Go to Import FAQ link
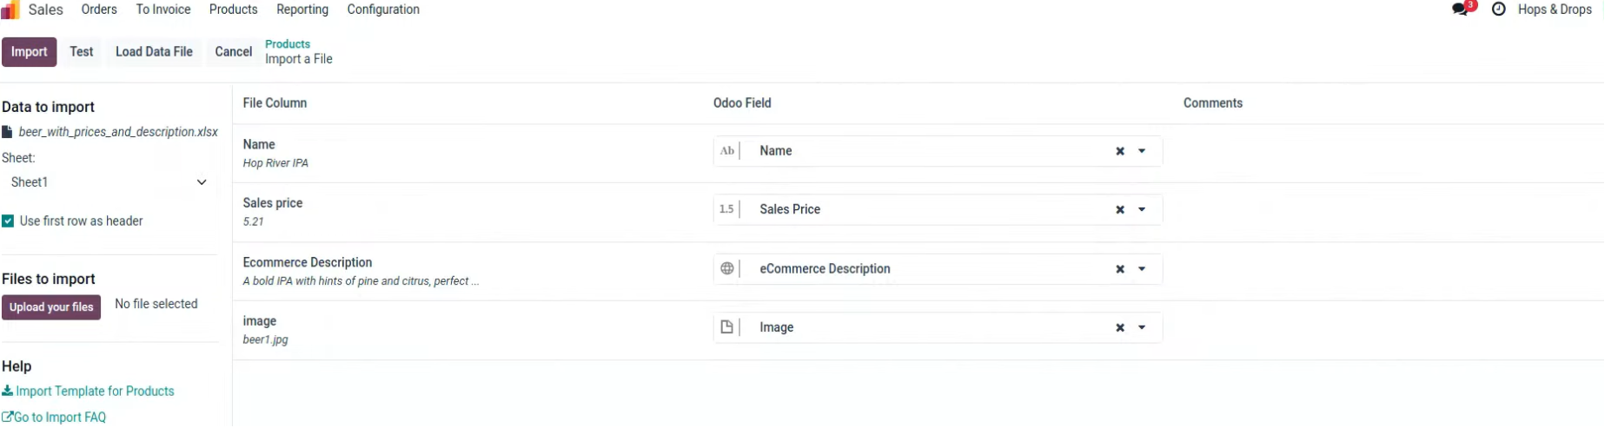The width and height of the screenshot is (1611, 428). point(54,418)
